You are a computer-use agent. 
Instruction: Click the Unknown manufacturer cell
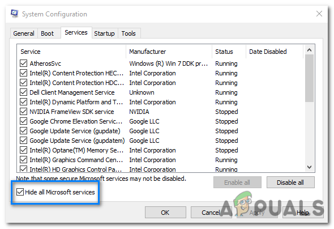(x=142, y=92)
